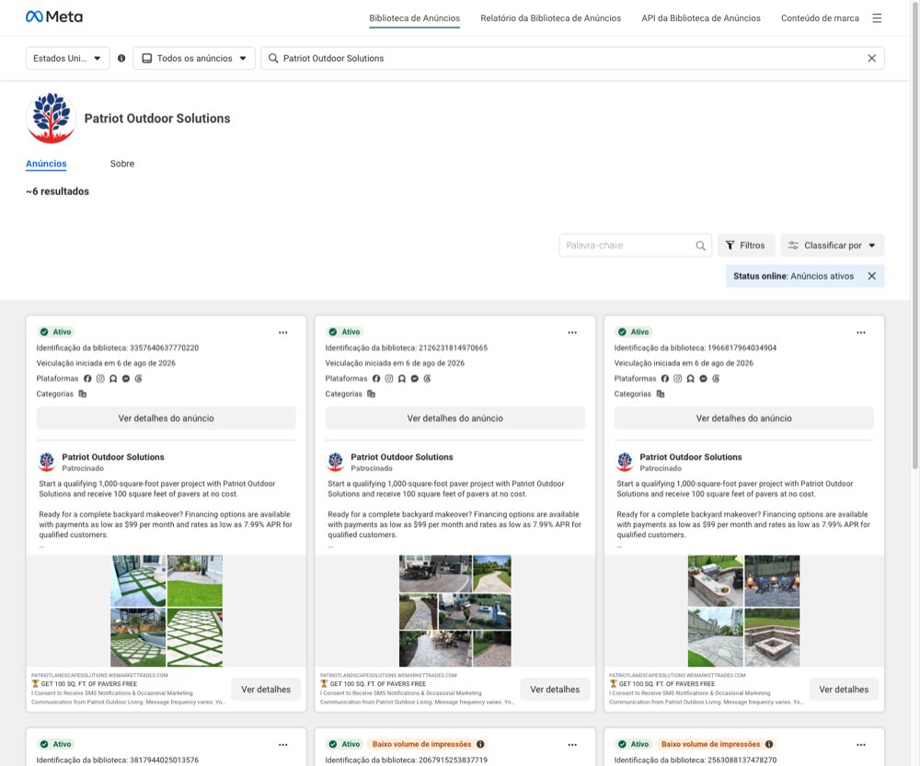The width and height of the screenshot is (920, 766).
Task: Open API da Biblioteca de Anúncios
Action: pos(700,18)
